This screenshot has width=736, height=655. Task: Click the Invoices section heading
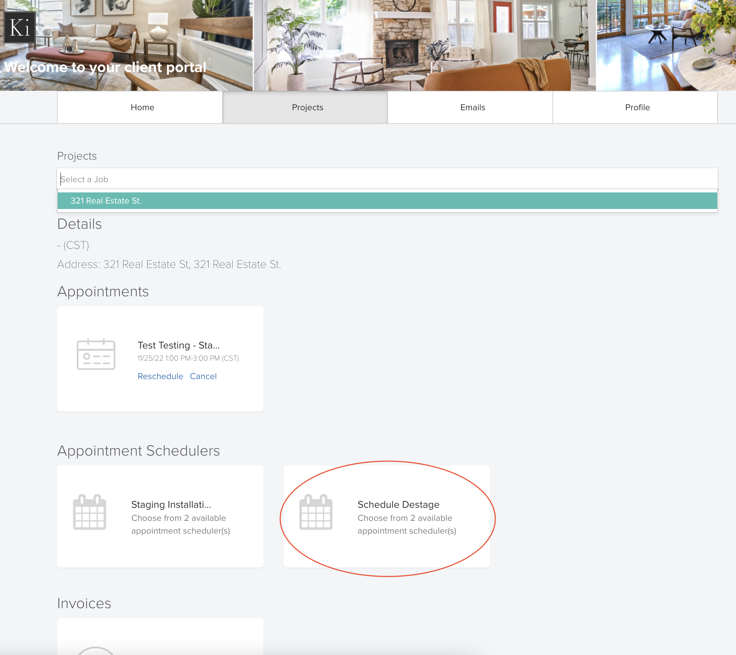coord(84,603)
